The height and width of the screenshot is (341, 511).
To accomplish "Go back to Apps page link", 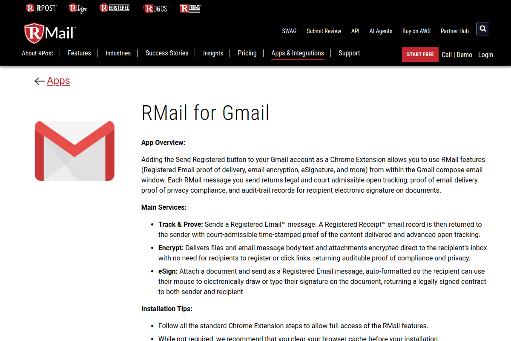I will (x=58, y=81).
